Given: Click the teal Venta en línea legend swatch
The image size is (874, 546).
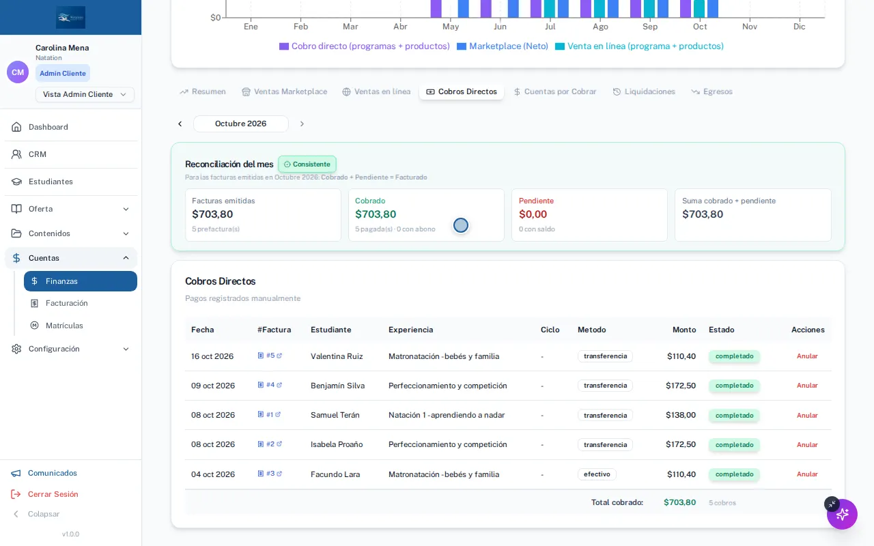Looking at the screenshot, I should click(x=560, y=46).
